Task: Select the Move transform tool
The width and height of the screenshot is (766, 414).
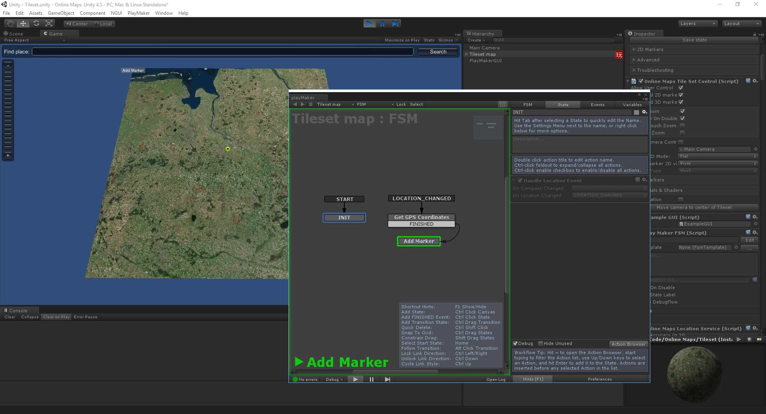Action: click(x=23, y=24)
